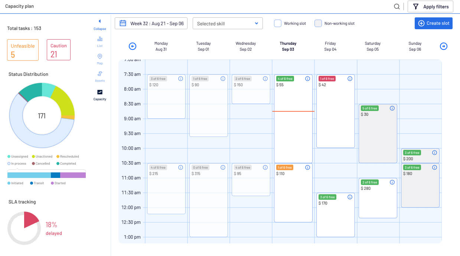Image resolution: width=460 pixels, height=256 pixels.
Task: Select the Friday $ 42 slot card
Action: click(336, 111)
